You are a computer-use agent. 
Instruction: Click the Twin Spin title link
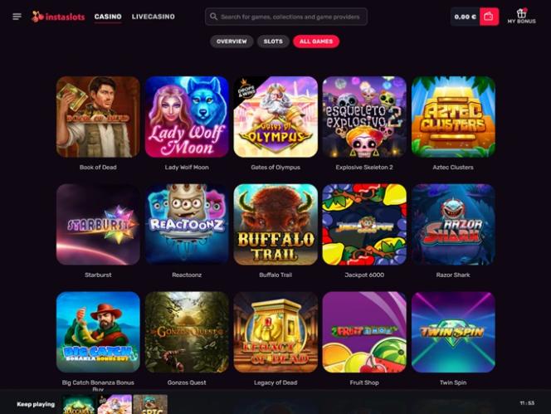point(453,382)
